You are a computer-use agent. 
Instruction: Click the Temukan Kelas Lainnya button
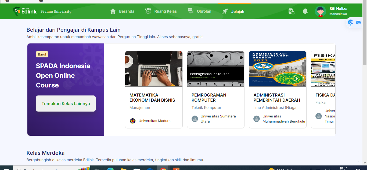click(66, 104)
